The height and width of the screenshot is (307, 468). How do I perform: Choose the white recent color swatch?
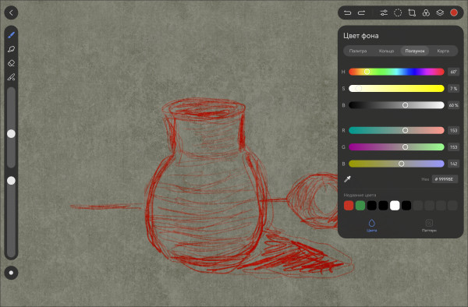395,206
